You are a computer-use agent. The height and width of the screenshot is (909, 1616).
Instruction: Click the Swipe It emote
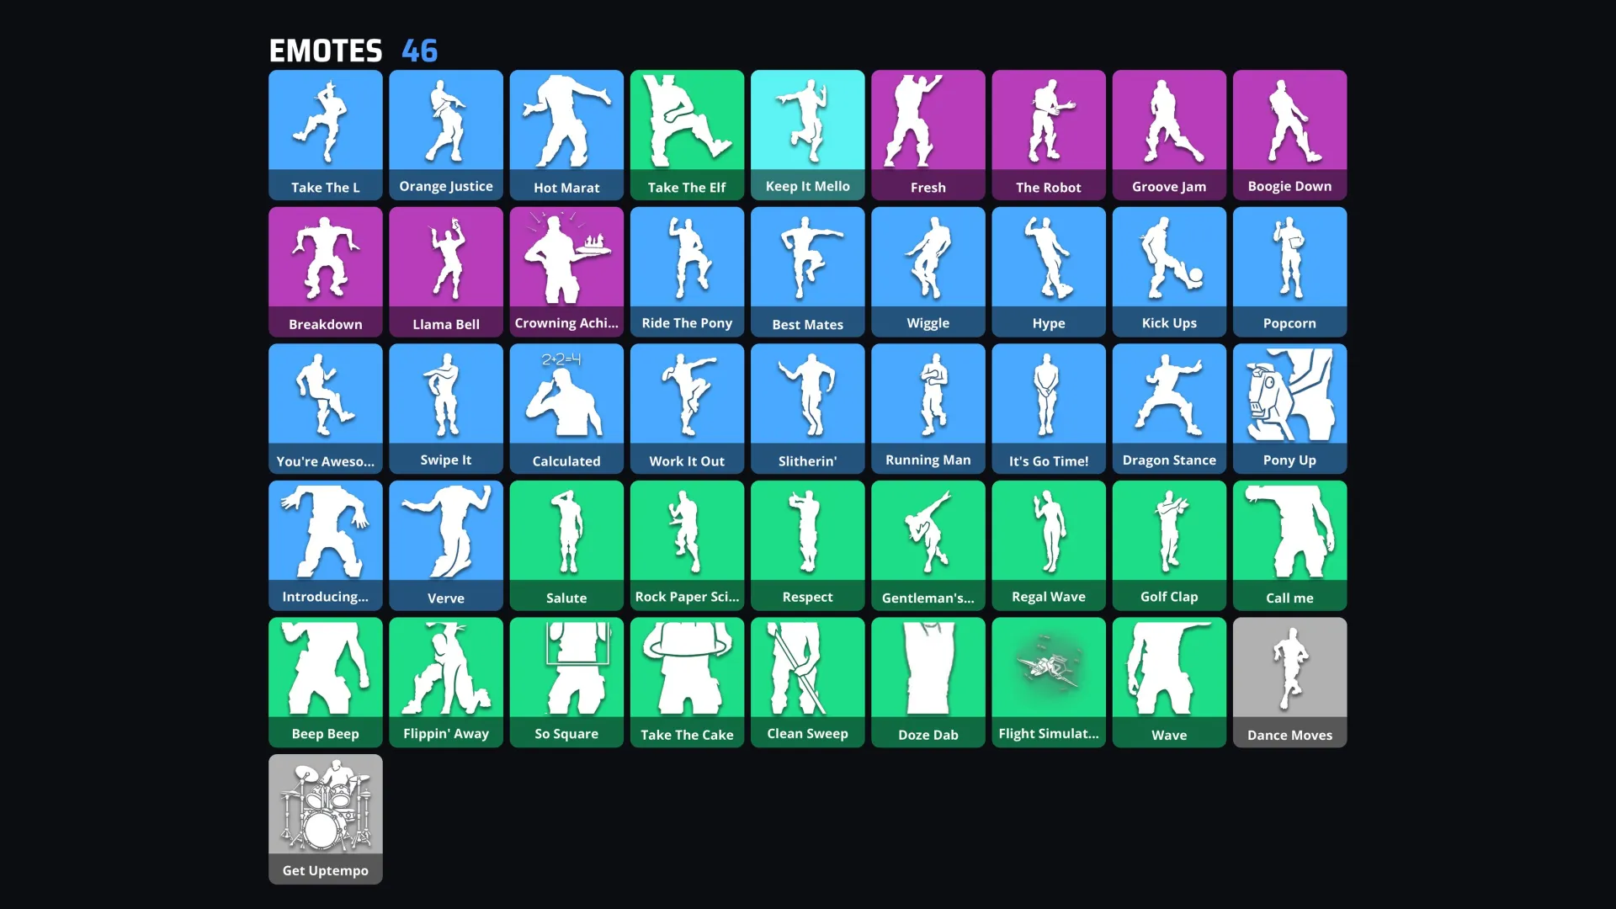(x=446, y=409)
